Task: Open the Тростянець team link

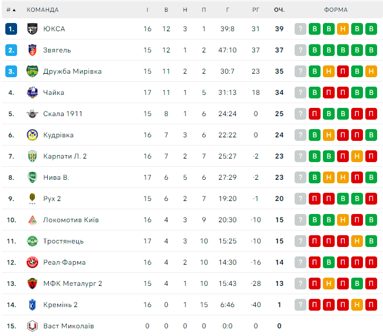Action: (63, 241)
